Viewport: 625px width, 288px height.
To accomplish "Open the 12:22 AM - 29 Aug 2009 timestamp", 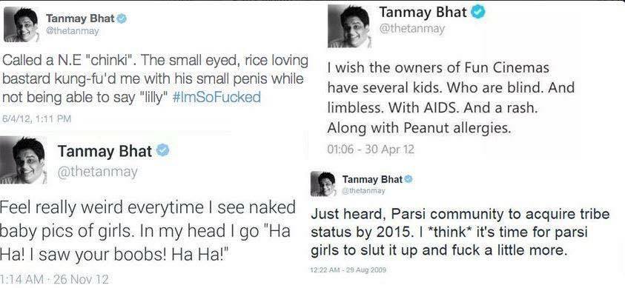I will pyautogui.click(x=348, y=270).
